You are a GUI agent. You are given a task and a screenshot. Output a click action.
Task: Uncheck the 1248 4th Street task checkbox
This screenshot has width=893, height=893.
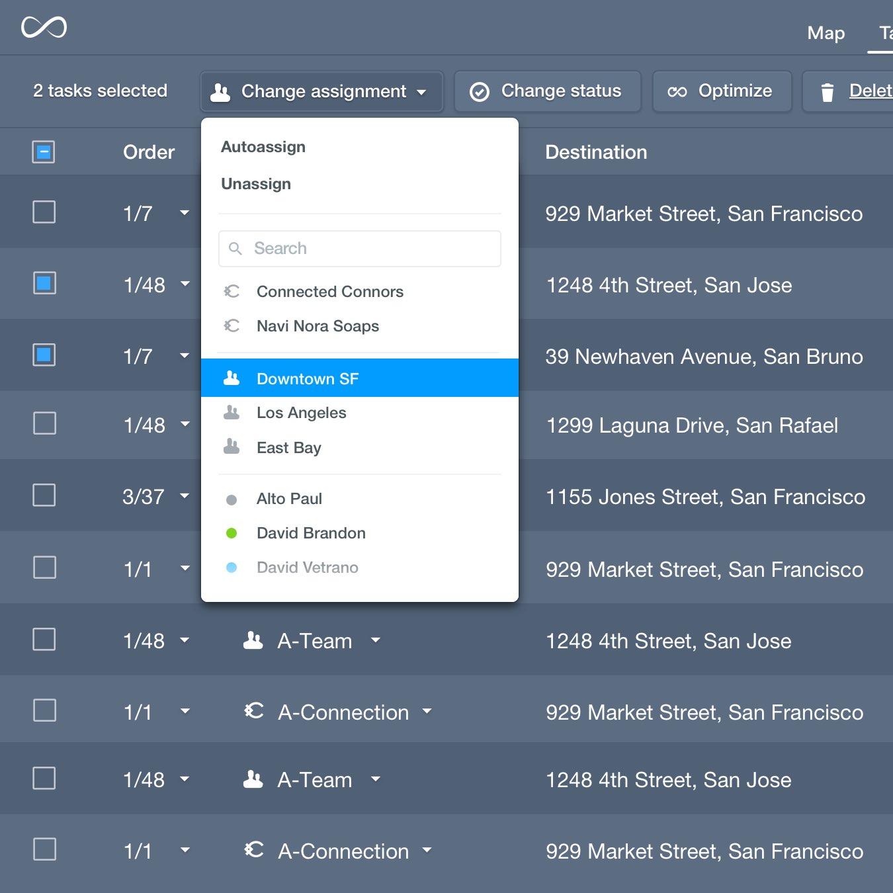(x=44, y=284)
